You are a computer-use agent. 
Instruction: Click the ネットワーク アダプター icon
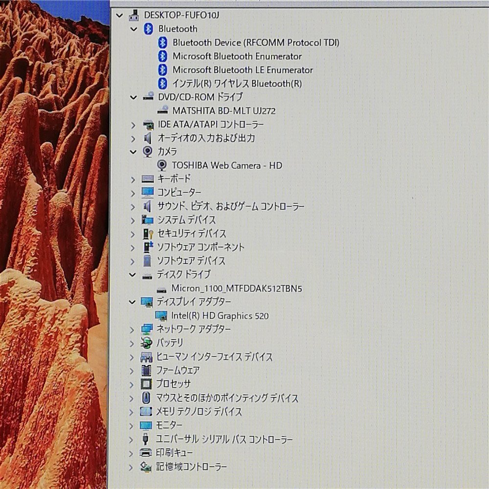point(147,329)
